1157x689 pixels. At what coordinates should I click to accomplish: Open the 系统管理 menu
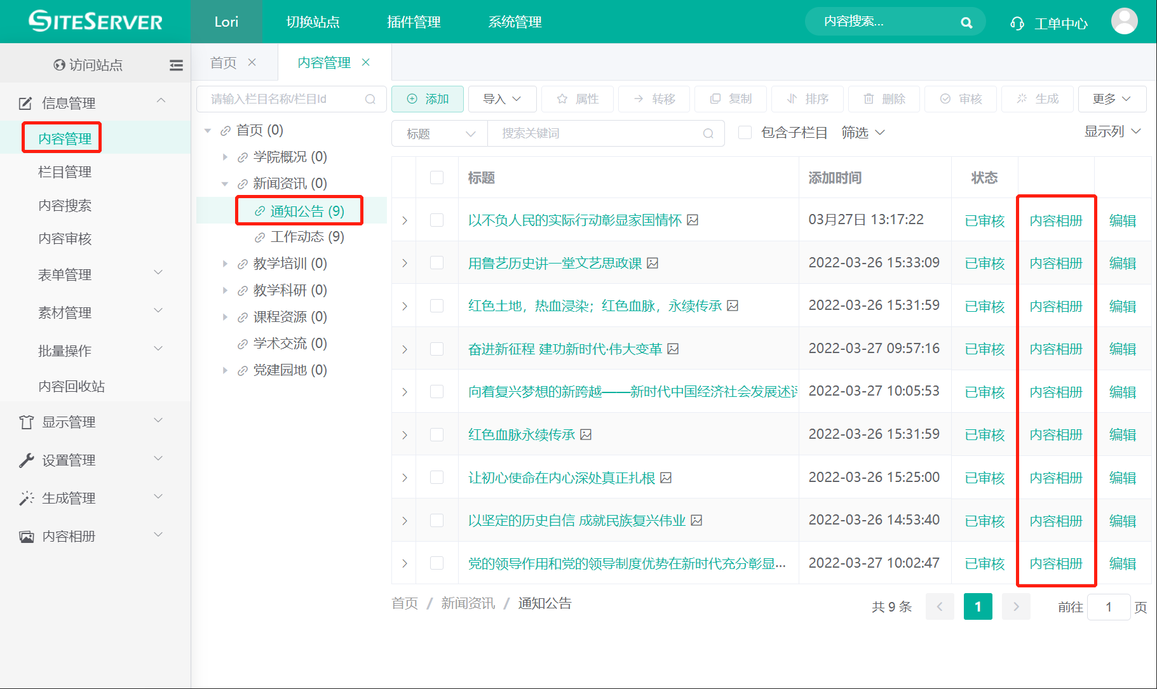(515, 22)
